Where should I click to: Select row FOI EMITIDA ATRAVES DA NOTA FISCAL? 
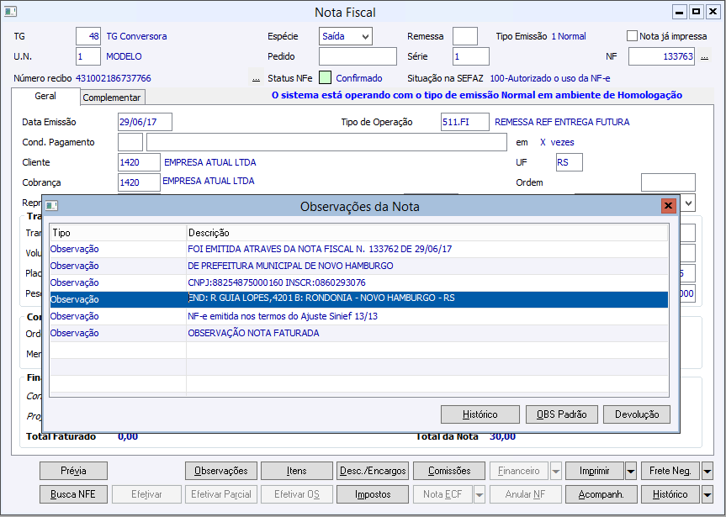point(359,249)
